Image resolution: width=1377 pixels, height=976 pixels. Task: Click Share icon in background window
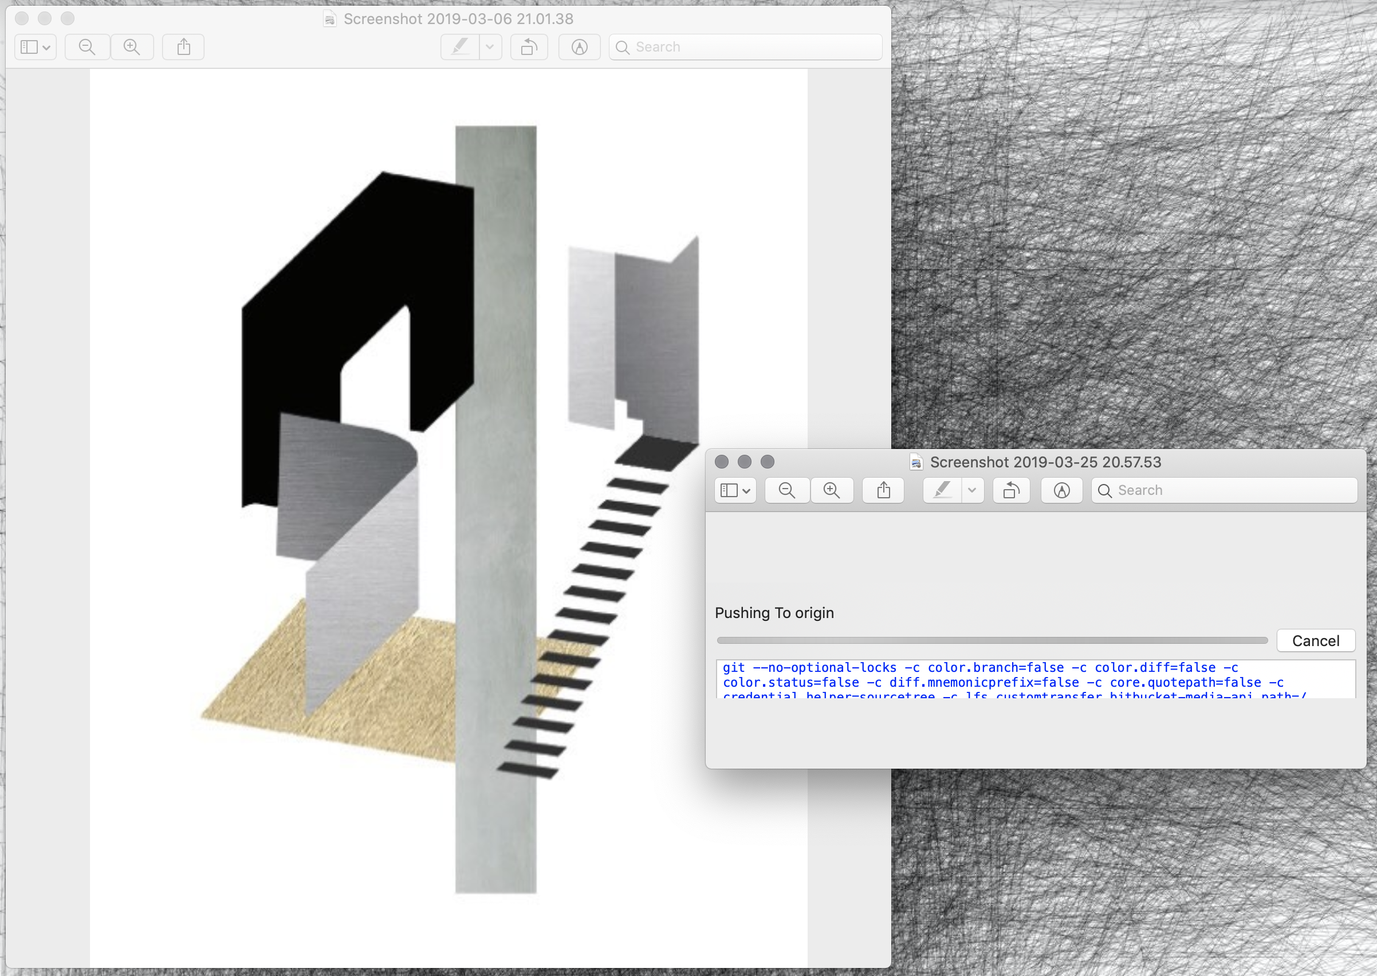[x=183, y=47]
